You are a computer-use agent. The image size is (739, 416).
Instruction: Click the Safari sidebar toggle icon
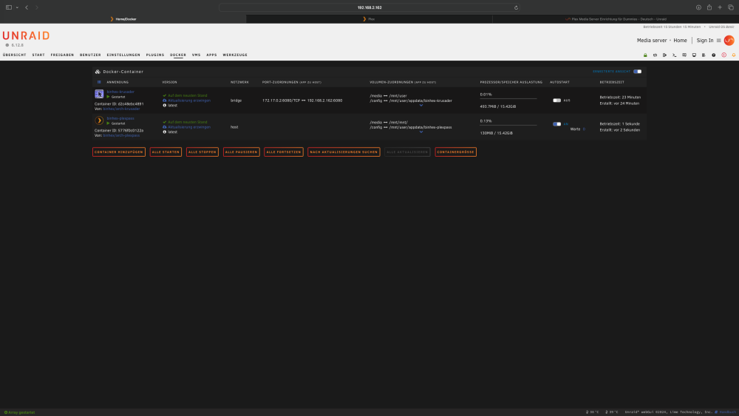point(8,7)
